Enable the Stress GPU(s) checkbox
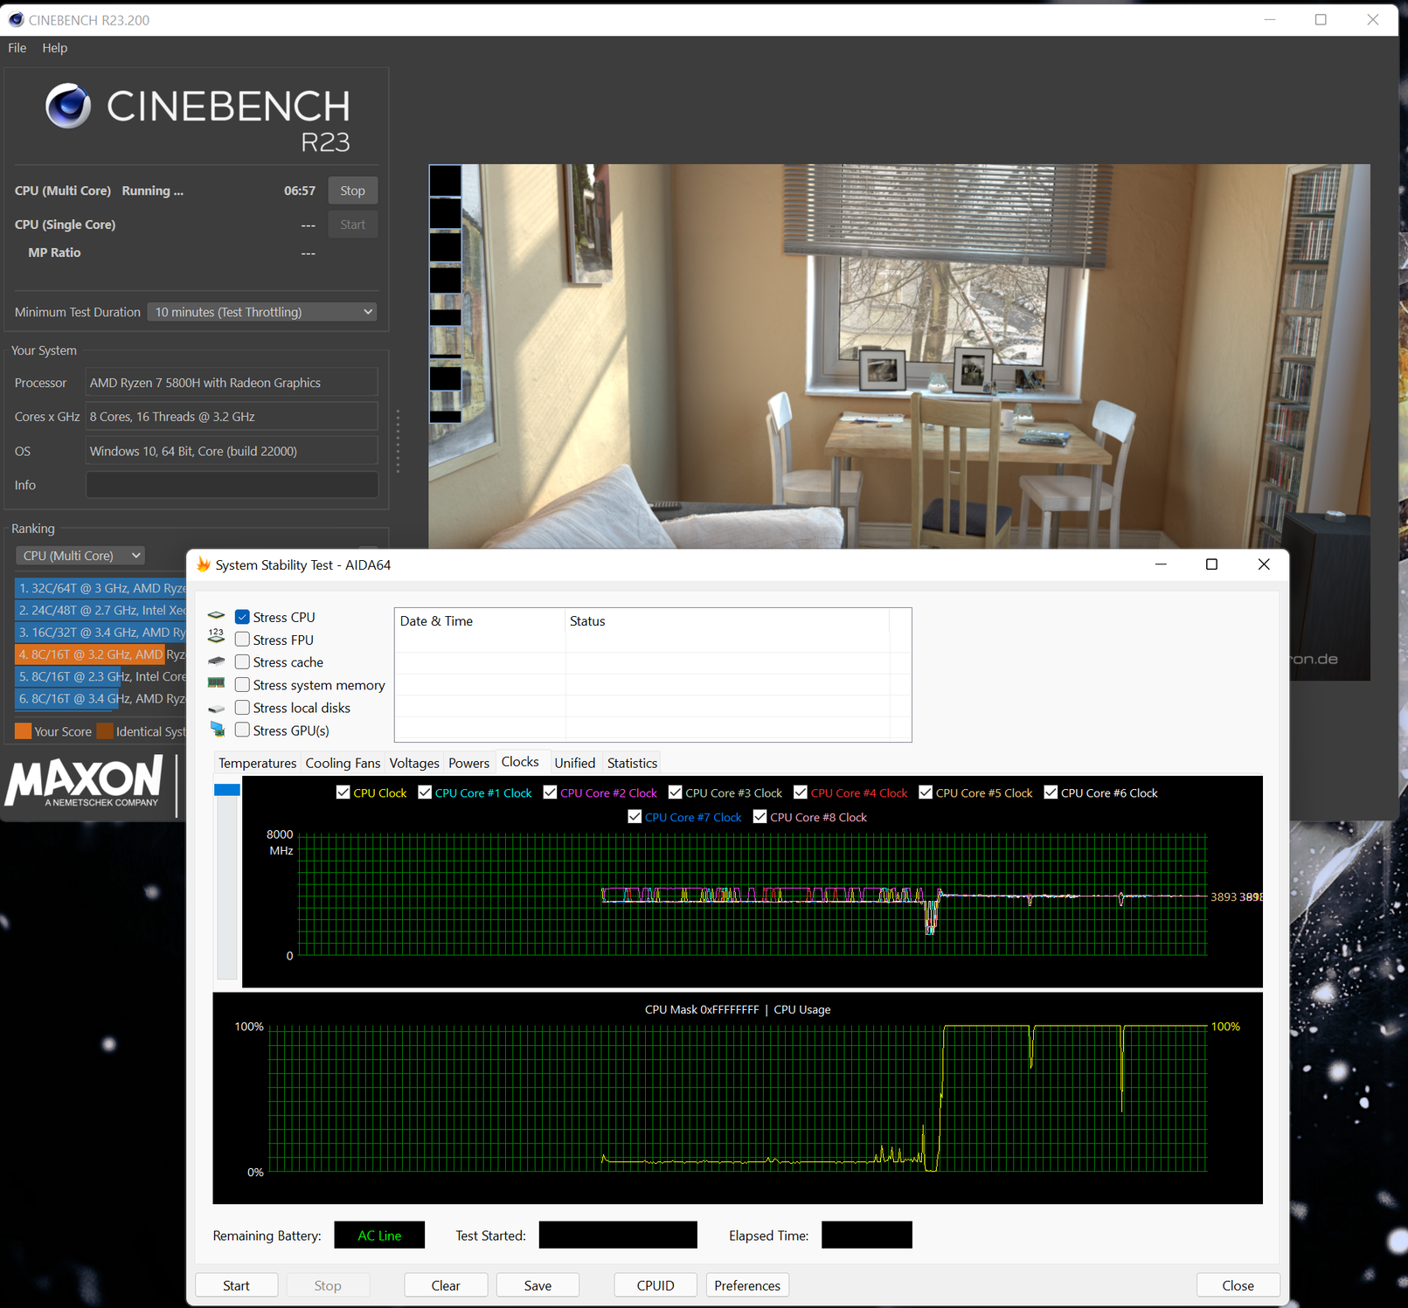The height and width of the screenshot is (1308, 1408). click(242, 730)
